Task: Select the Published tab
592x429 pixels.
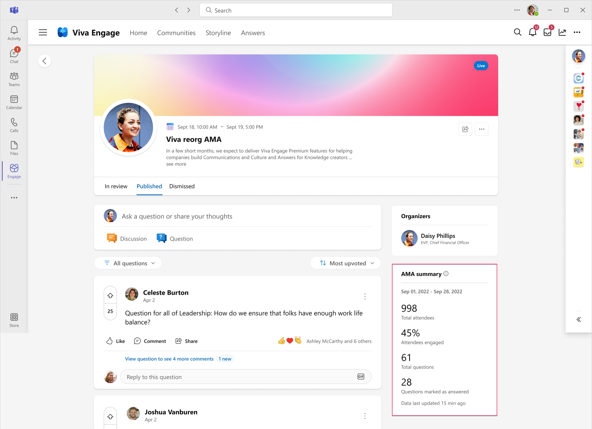Action: click(x=149, y=186)
